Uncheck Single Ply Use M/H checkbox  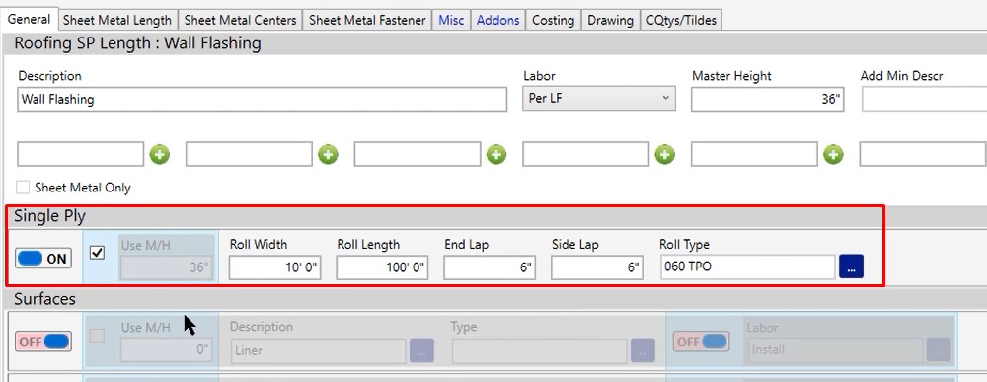click(x=97, y=253)
